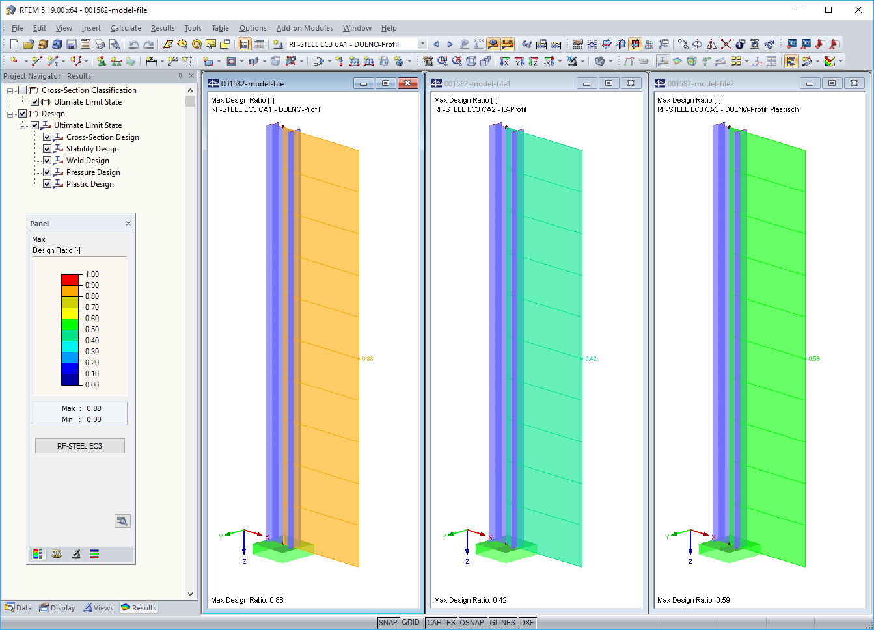Open a model with the Open icon

[x=27, y=44]
